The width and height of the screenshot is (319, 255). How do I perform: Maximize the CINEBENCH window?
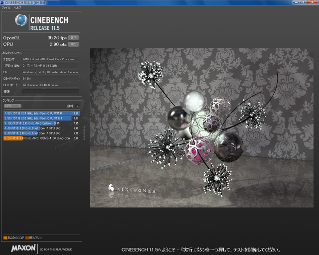coord(303,2)
